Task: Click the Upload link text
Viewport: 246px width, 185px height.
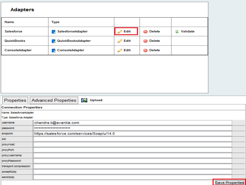Action: 96,100
